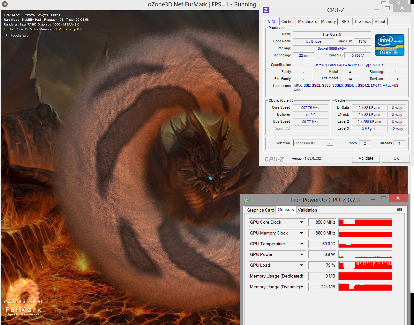Screen dimensions: 414x325
Task: Click the Core VID value '0.766 V'
Action: [358, 55]
